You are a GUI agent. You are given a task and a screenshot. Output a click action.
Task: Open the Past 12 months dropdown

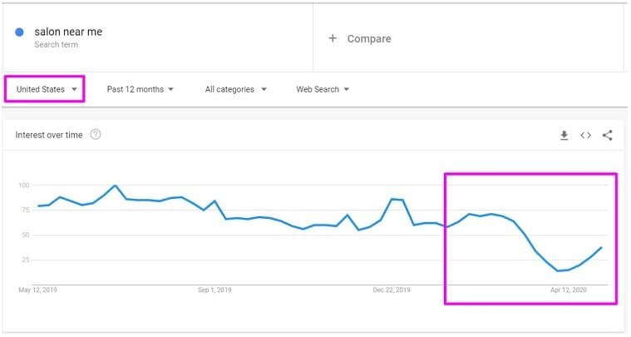[x=140, y=89]
